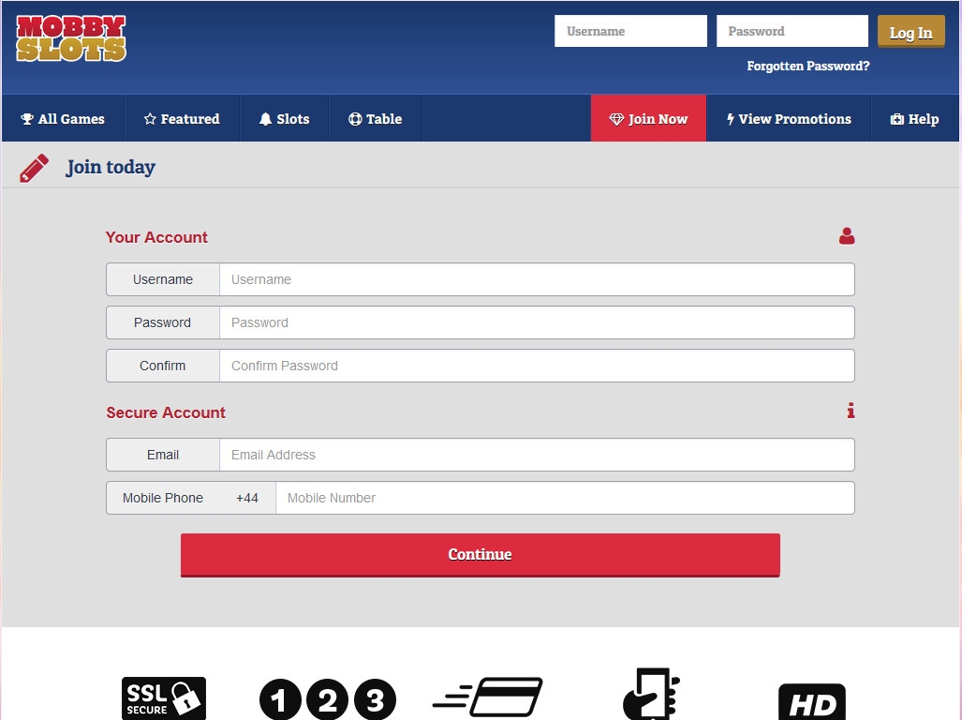
Task: Open the Help page
Action: coord(914,119)
